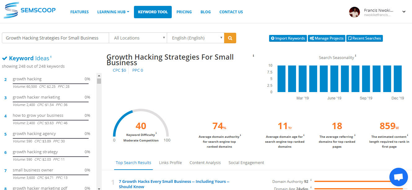Screen dimensions: 412x190
Task: Select keyword 'growth hacker marketing pdf'
Action: tap(40, 188)
